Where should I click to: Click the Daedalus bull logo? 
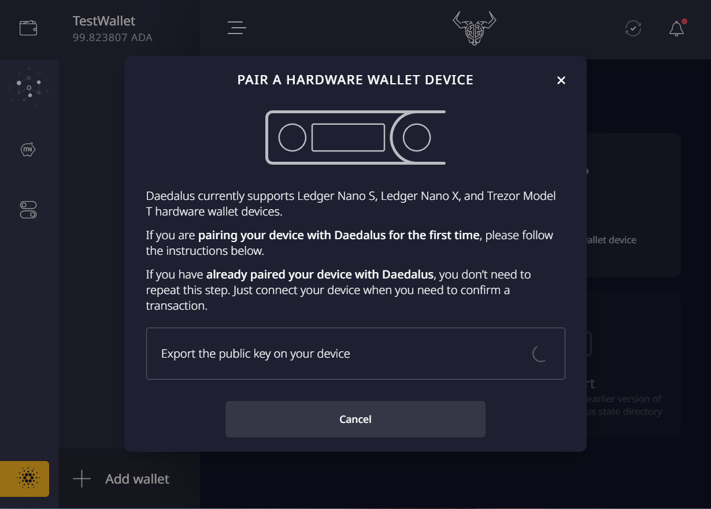tap(473, 27)
